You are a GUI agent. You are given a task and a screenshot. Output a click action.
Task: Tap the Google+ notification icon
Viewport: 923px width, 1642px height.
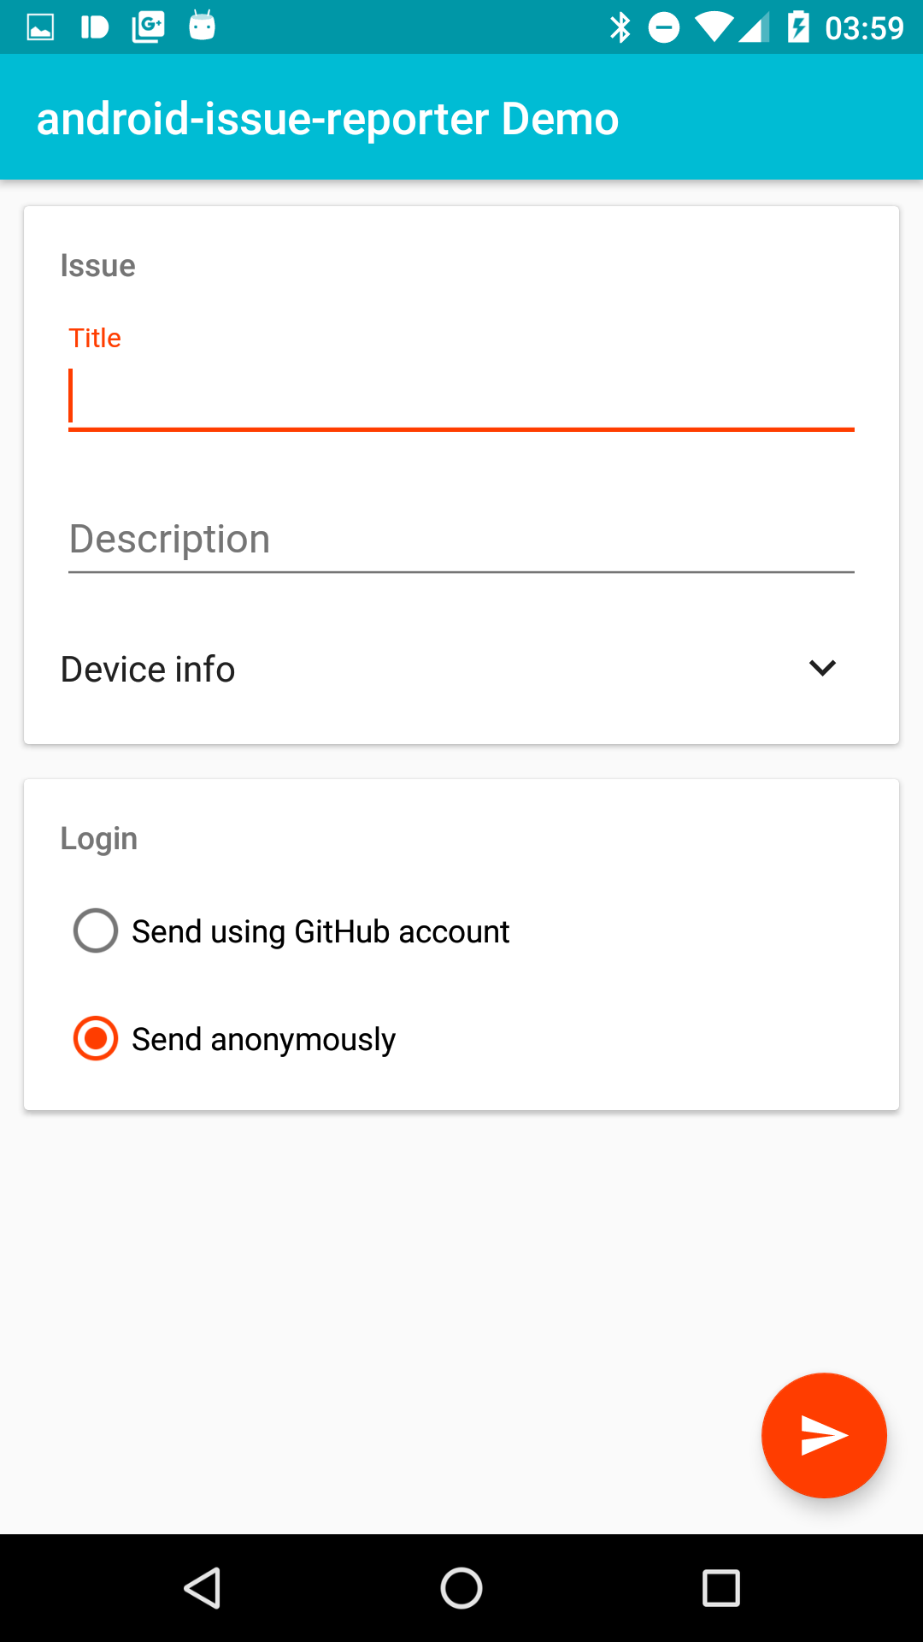click(148, 27)
